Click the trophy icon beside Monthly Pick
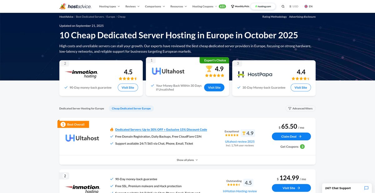375x193 pixels. 232,6
